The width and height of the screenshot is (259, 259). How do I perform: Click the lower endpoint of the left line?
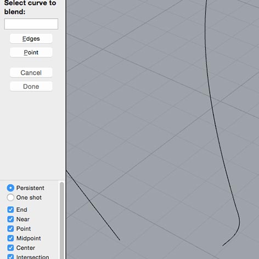(x=120, y=240)
